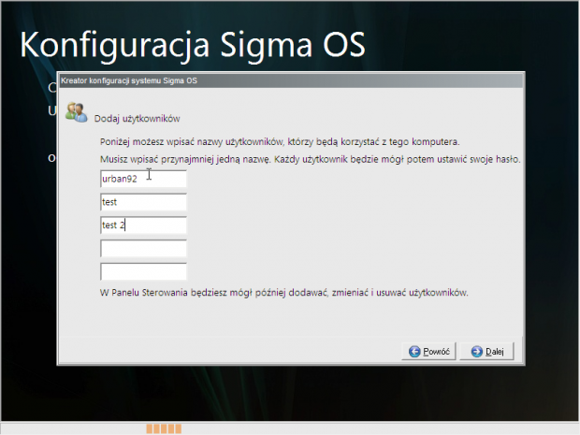
Task: Go back with the Powróć button
Action: [x=428, y=351]
